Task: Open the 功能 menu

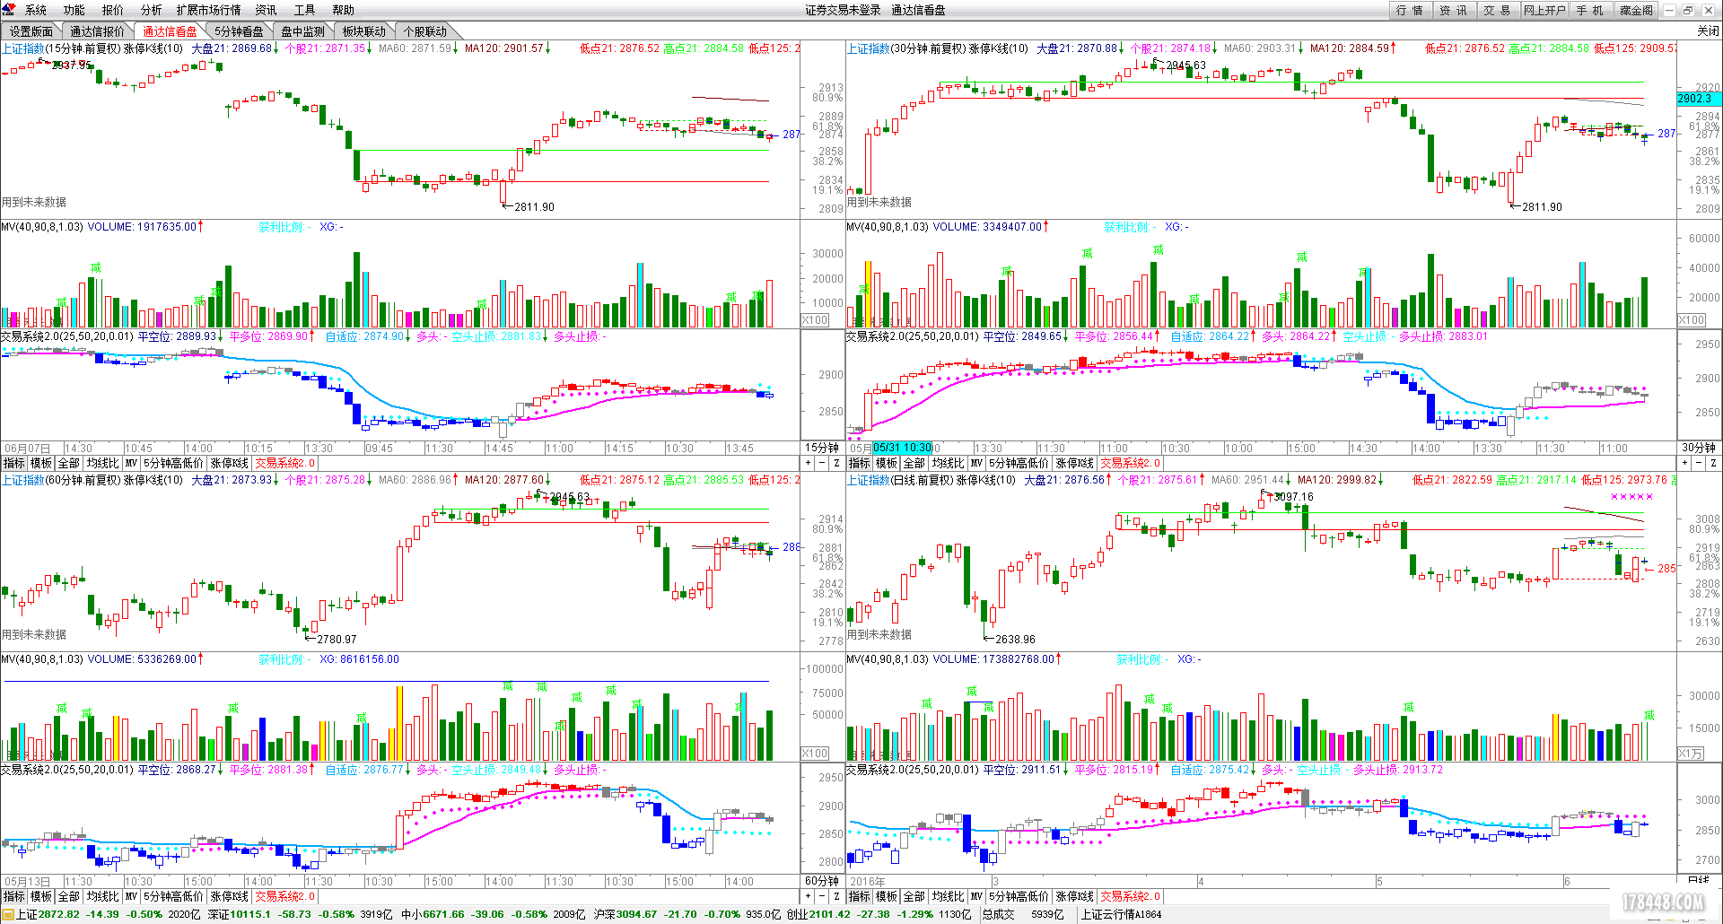Action: click(74, 10)
